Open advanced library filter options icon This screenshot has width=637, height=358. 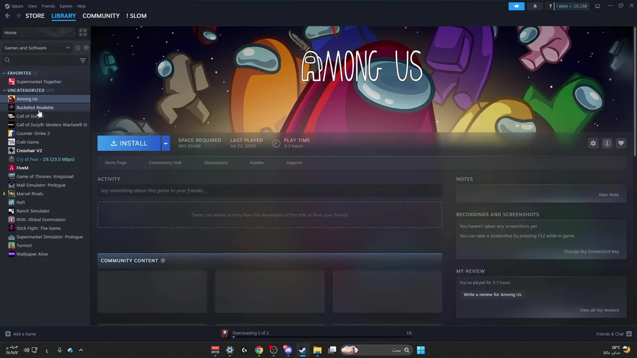tap(83, 60)
